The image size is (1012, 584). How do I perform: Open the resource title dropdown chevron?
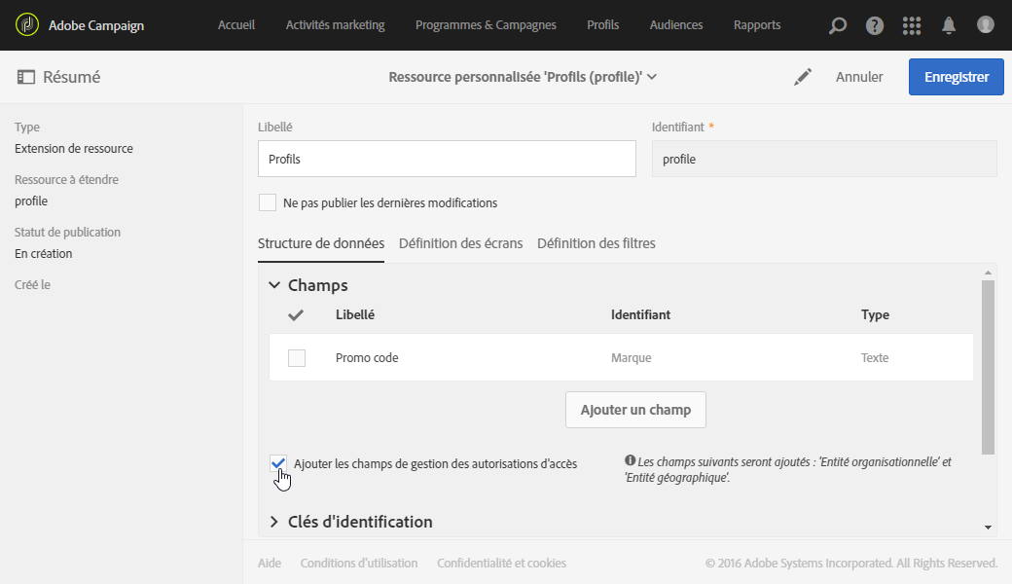[x=652, y=77]
